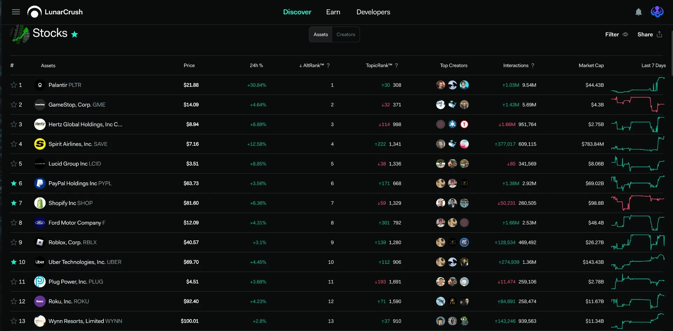Sort by 24h % column header
The height and width of the screenshot is (331, 673).
(256, 65)
